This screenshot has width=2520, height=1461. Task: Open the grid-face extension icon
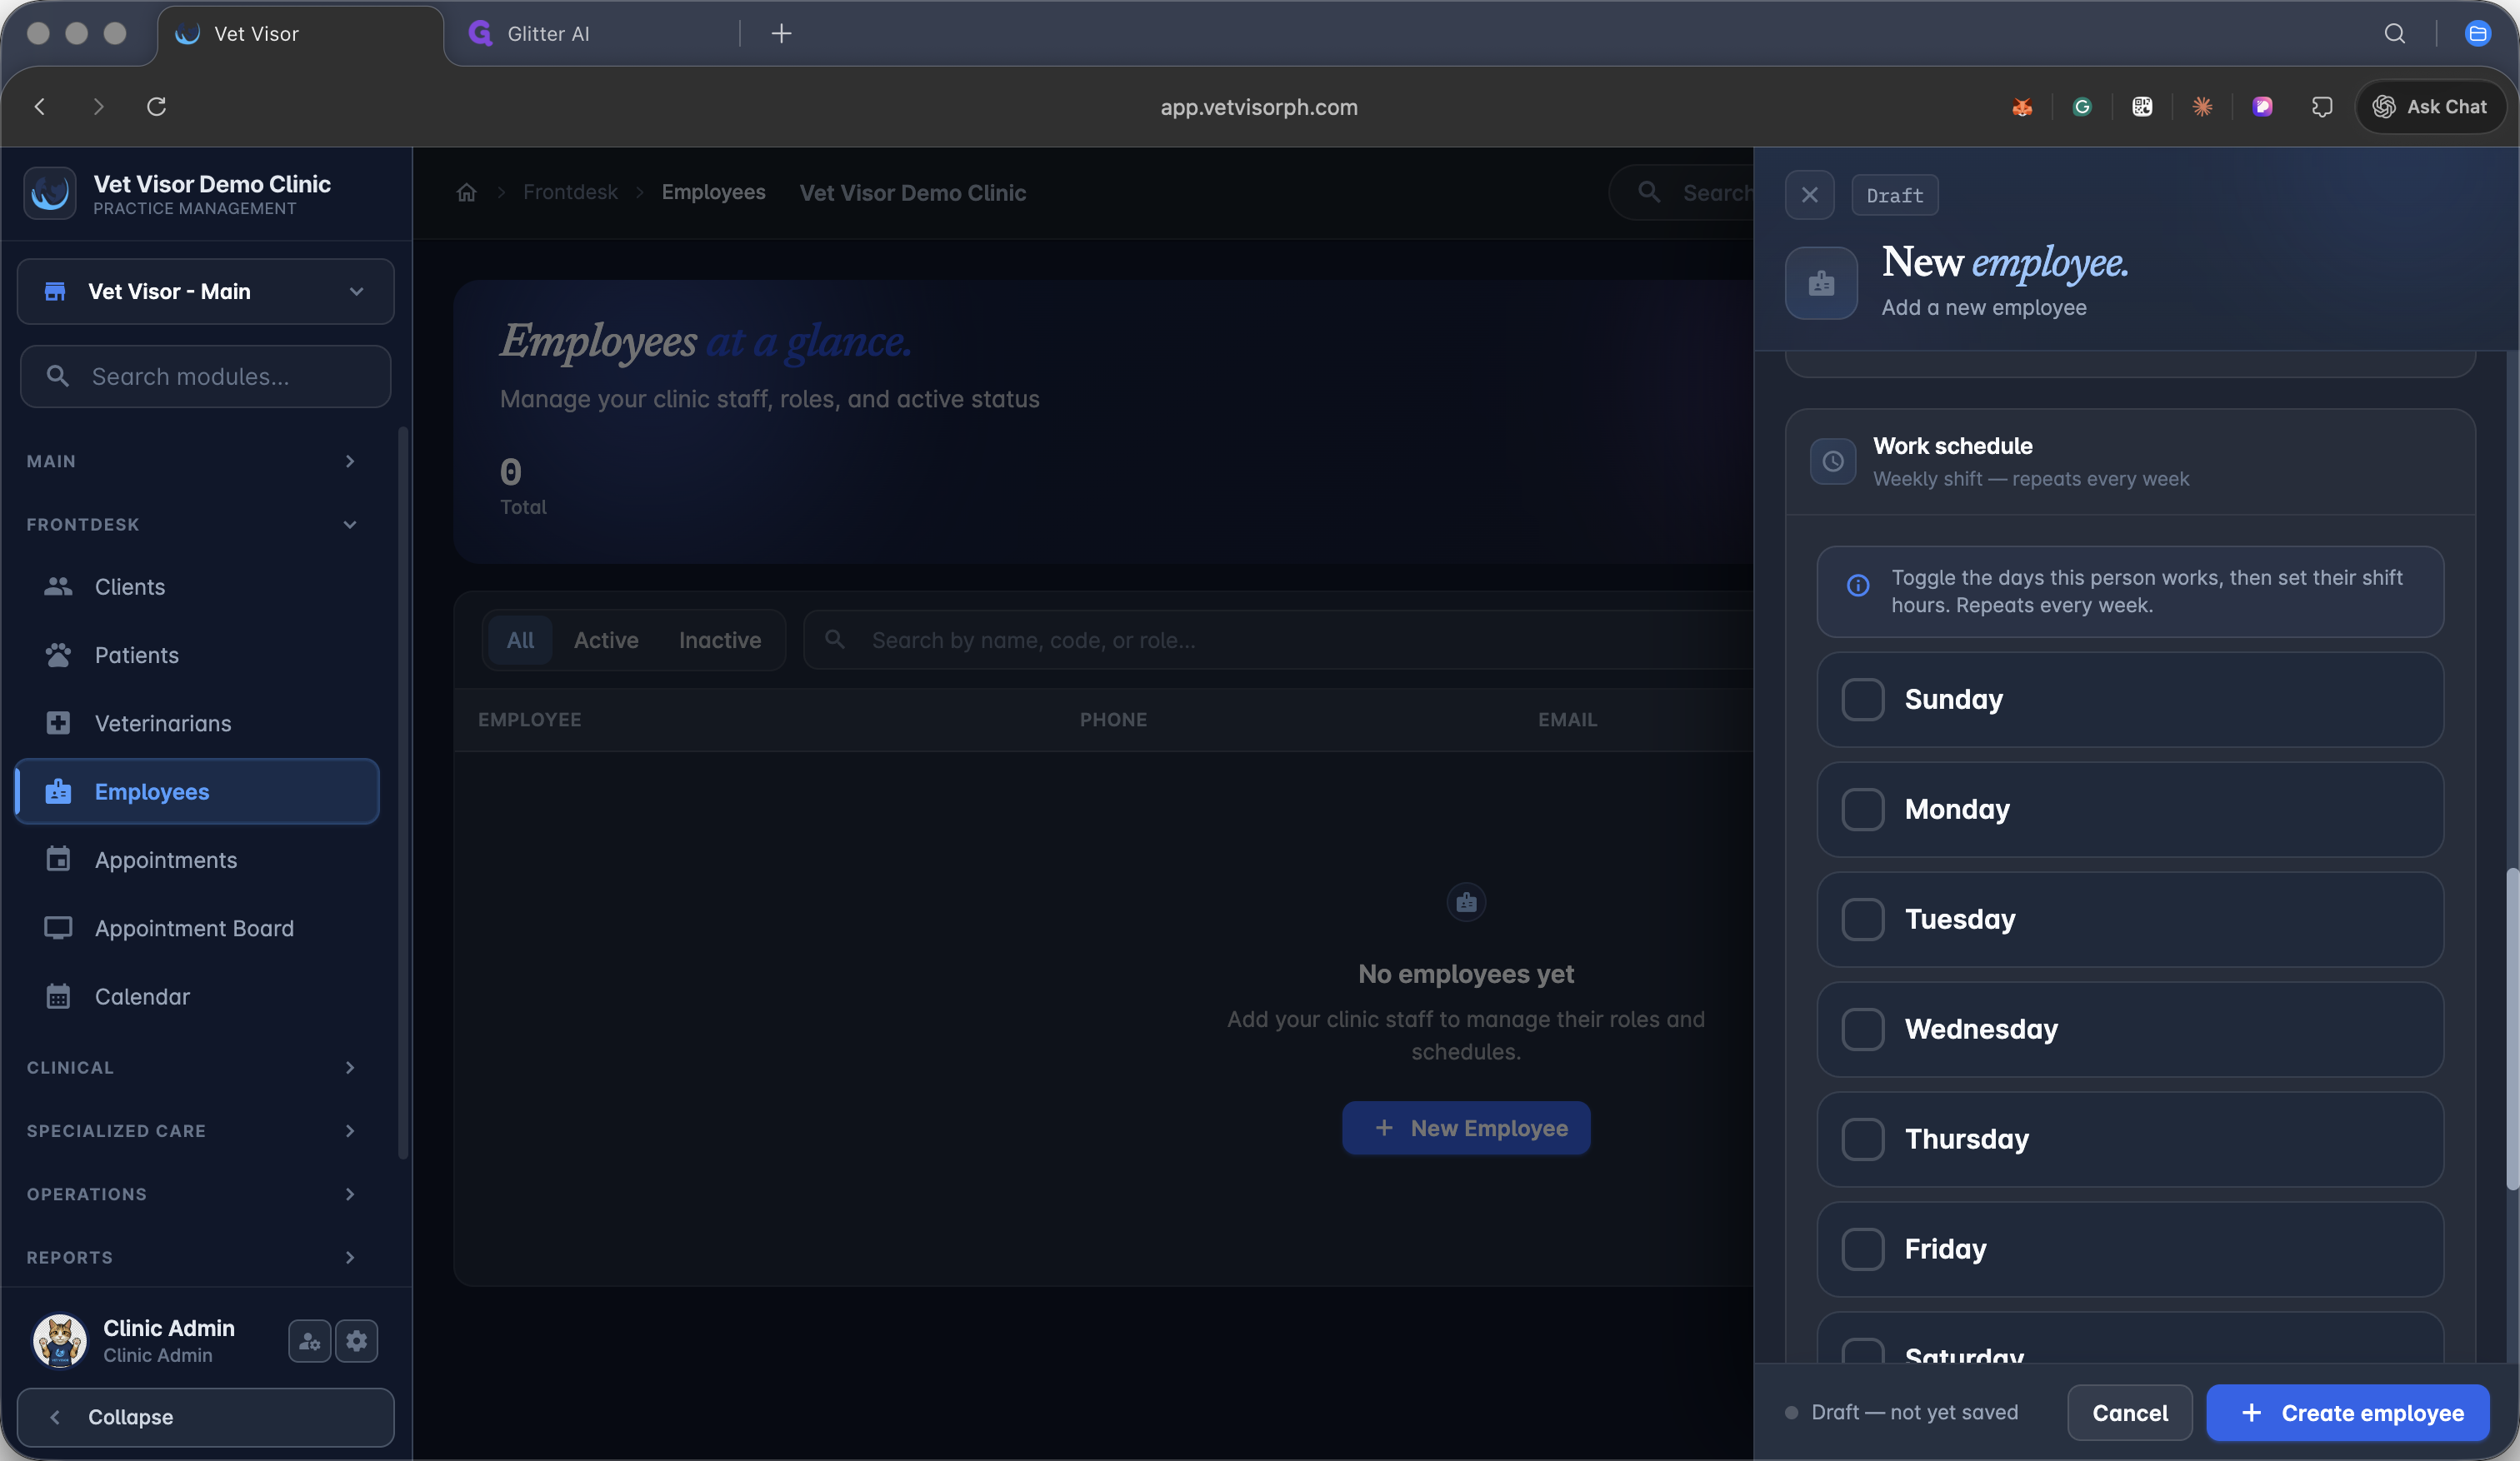pyautogui.click(x=2142, y=107)
